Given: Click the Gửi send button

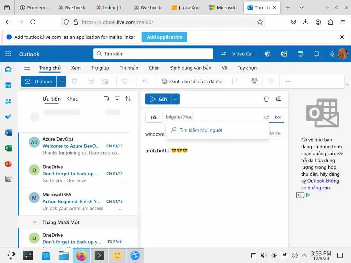Looking at the screenshot, I should [x=158, y=99].
